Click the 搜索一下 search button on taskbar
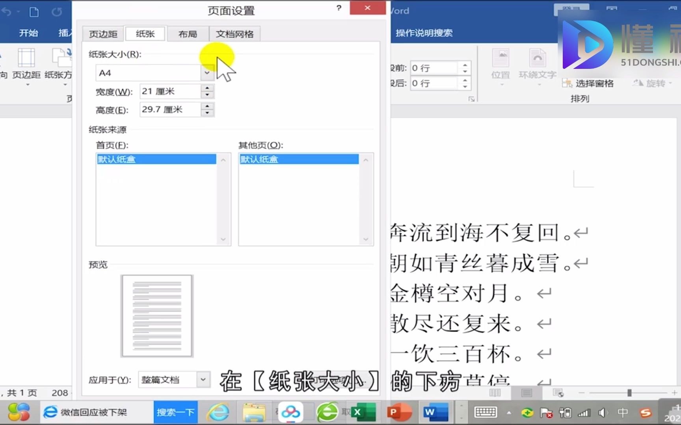This screenshot has width=681, height=425. click(175, 412)
